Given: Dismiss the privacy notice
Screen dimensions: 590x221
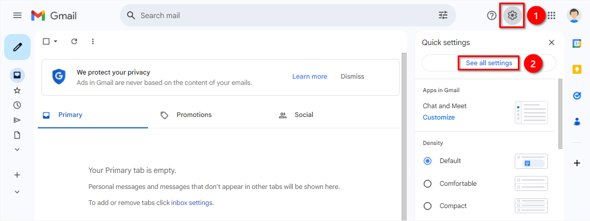Looking at the screenshot, I should point(352,77).
